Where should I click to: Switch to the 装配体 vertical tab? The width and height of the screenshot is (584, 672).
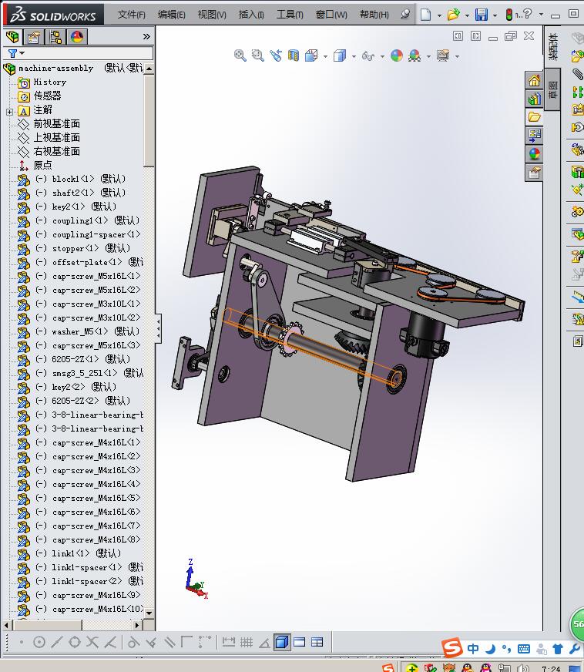point(552,46)
